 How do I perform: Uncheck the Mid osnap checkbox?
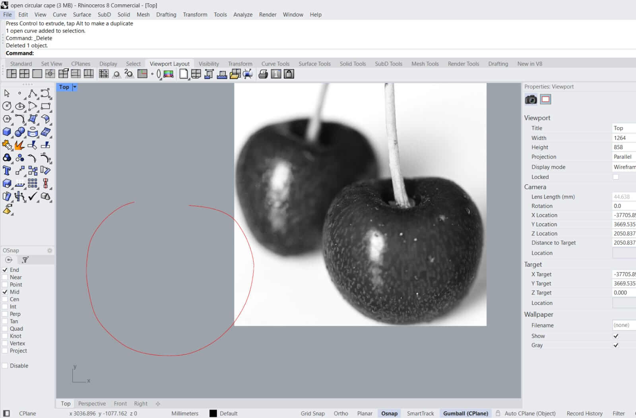pos(5,292)
